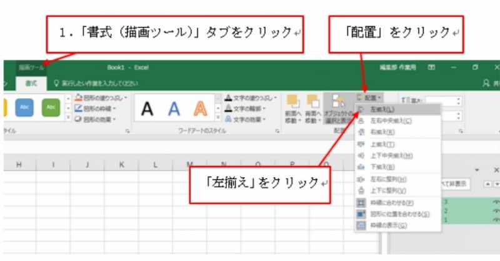Click the shape height input field
500x261 pixels.
pos(441,101)
